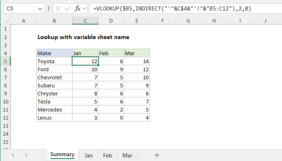Click the 'Chevrolet' cell
The width and height of the screenshot is (282, 161).
[x=54, y=77]
